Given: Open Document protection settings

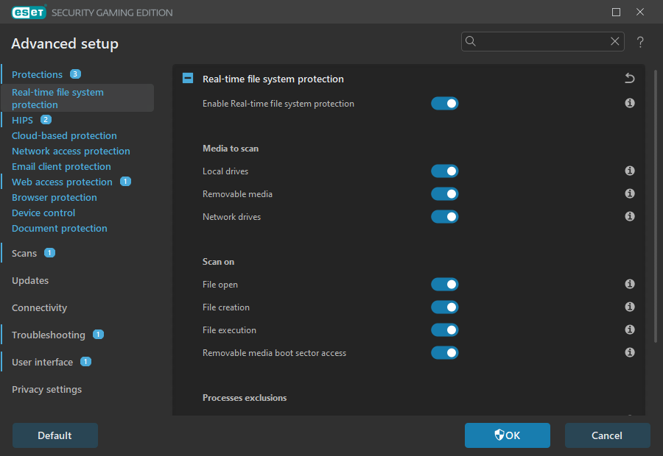Looking at the screenshot, I should pyautogui.click(x=60, y=229).
